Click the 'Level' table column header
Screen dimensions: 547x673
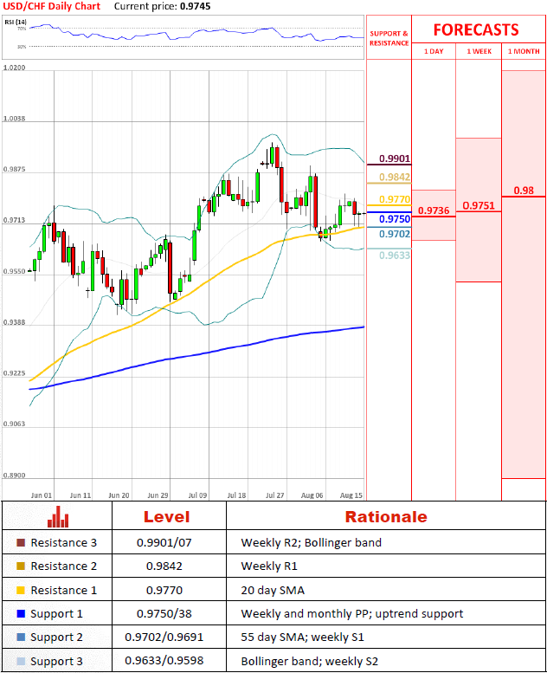coord(166,517)
